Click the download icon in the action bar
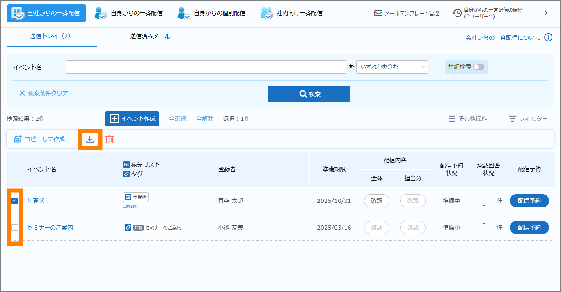Viewport: 561px width, 292px height. [90, 139]
